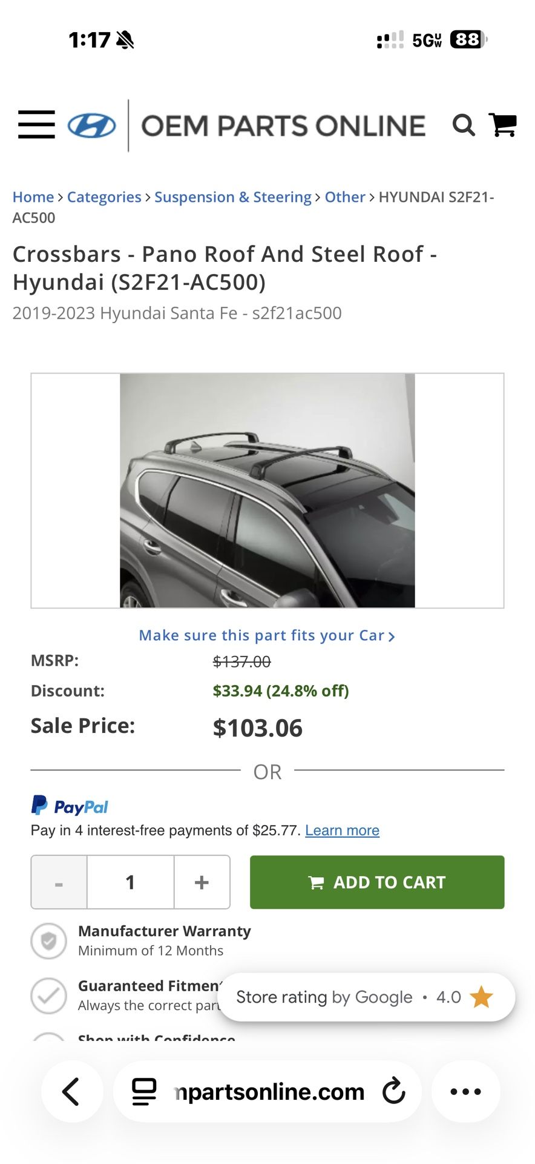
Task: Go to Home breadcrumb
Action: pyautogui.click(x=33, y=197)
